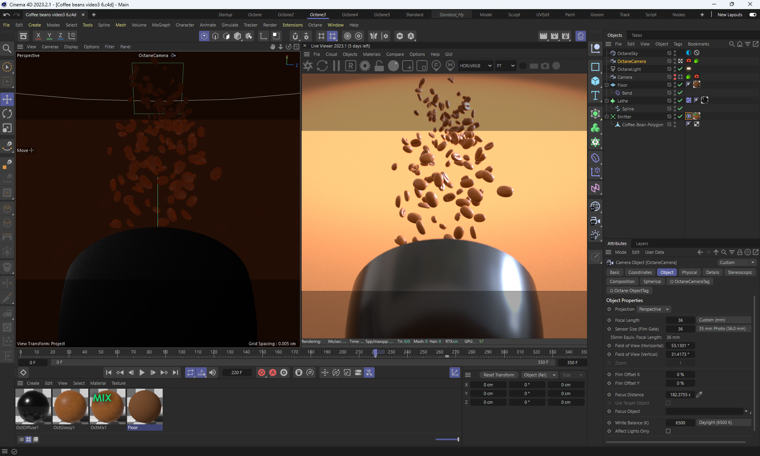Click the Live Viewer lock resolution icon
760x456 pixels.
click(x=379, y=66)
